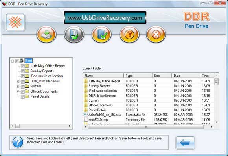This screenshot has height=156, width=228.
Task: Expand the DDR_Miscellaneous tree node
Action: pyautogui.click(x=18, y=82)
